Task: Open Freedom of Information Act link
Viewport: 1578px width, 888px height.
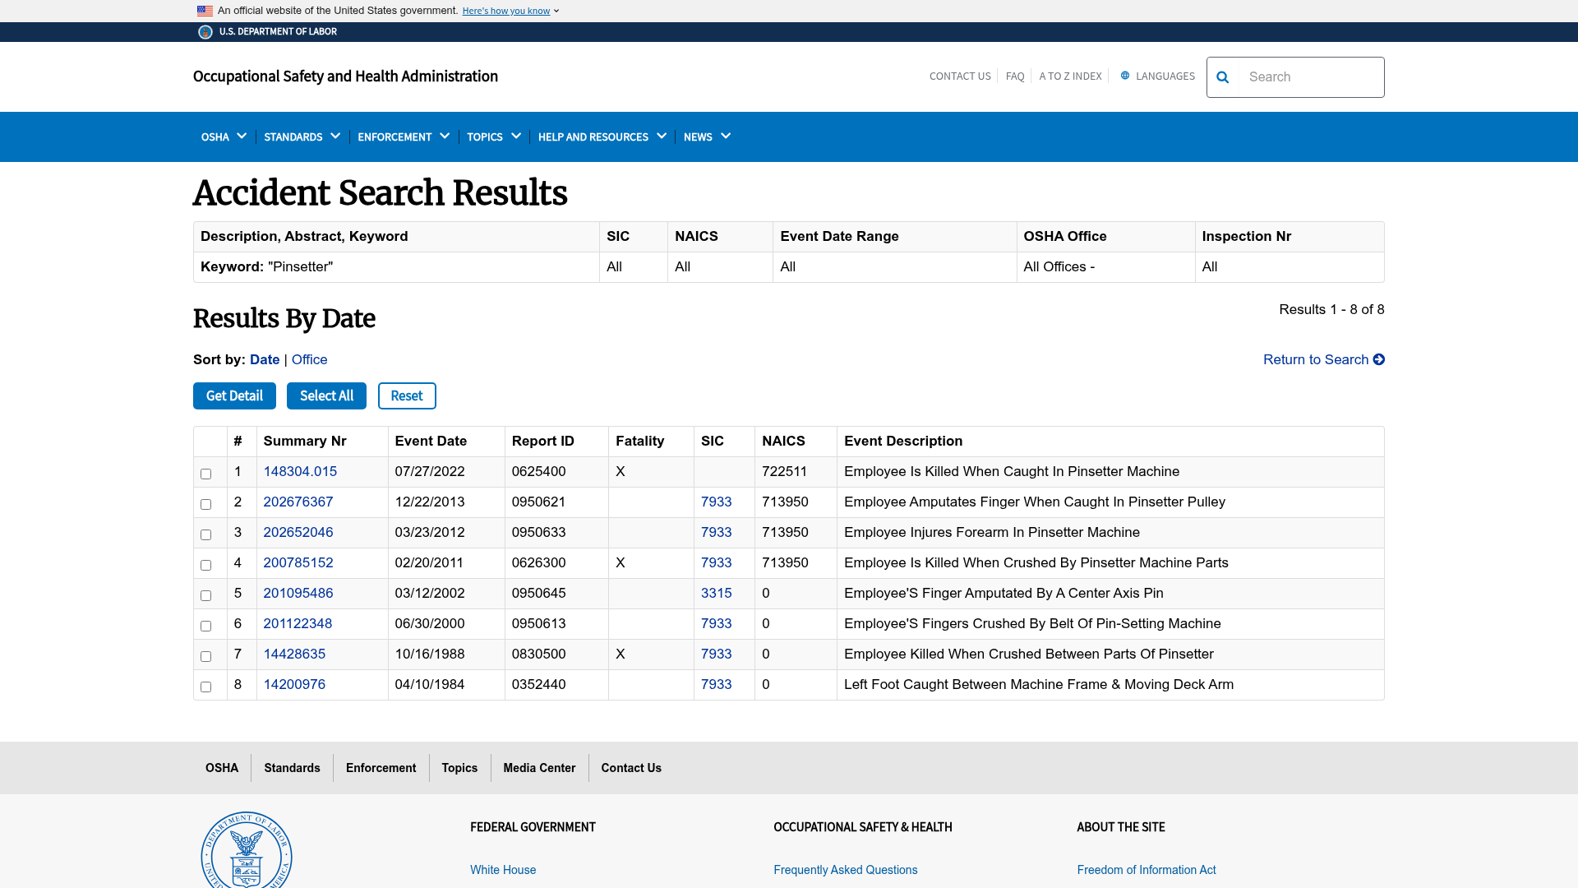Action: pyautogui.click(x=1147, y=870)
